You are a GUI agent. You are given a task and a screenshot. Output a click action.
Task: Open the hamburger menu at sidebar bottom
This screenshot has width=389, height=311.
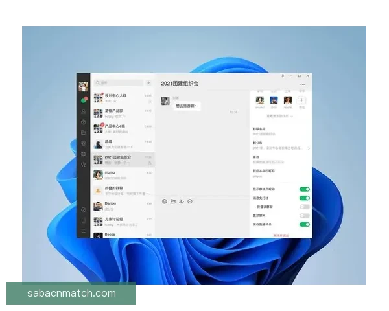pyautogui.click(x=83, y=231)
